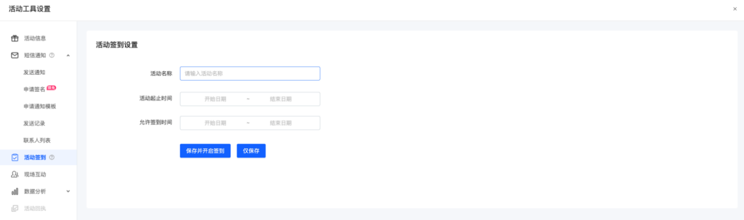This screenshot has width=744, height=220.
Task: Click the gift icon beside 活动信息
Action: click(x=15, y=38)
